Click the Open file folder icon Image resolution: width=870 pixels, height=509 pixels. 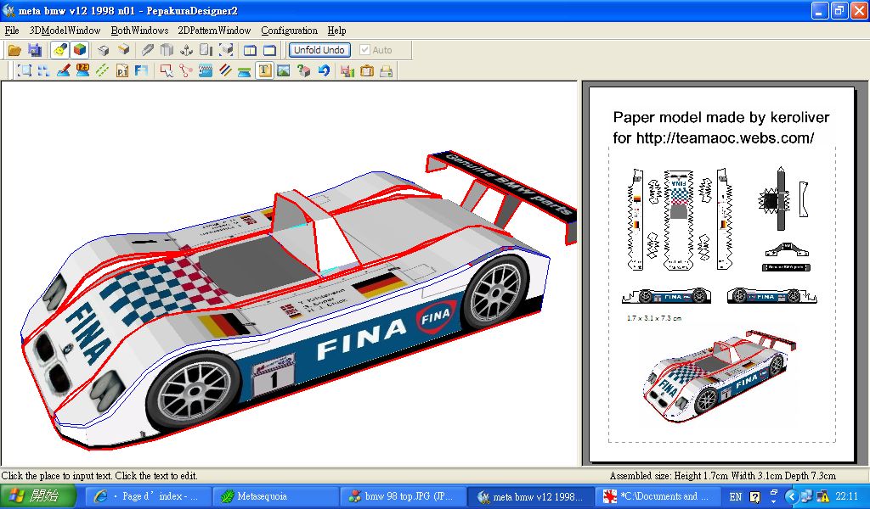[x=14, y=50]
